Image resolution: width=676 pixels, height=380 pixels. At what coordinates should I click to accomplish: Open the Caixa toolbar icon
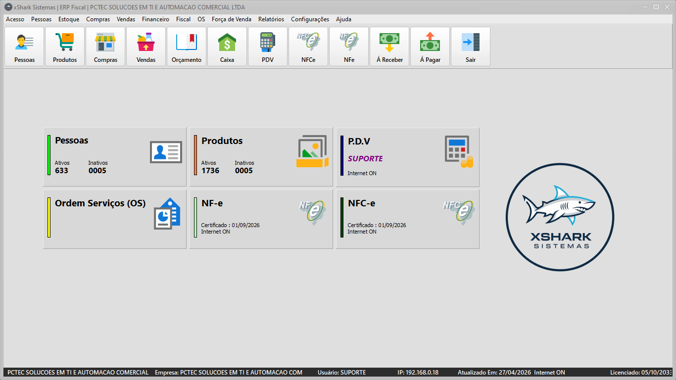point(227,47)
